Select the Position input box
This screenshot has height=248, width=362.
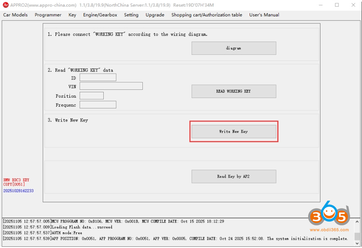92,96
